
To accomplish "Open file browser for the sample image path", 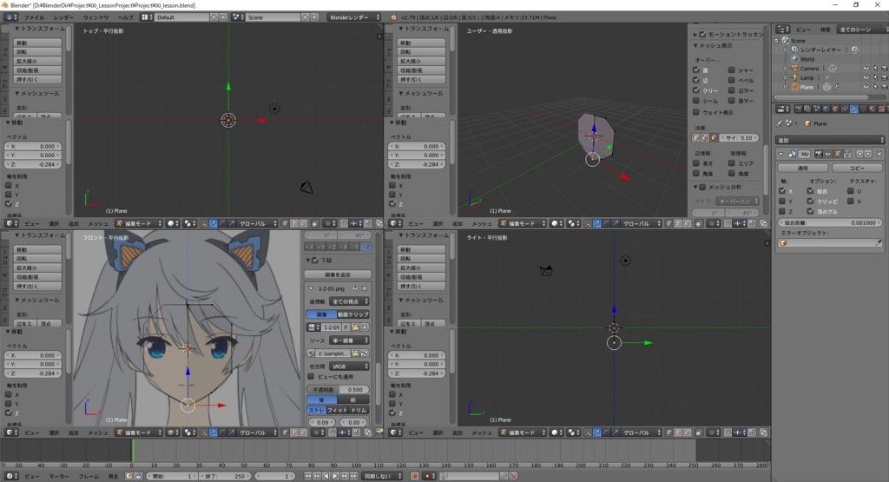I will [x=355, y=353].
